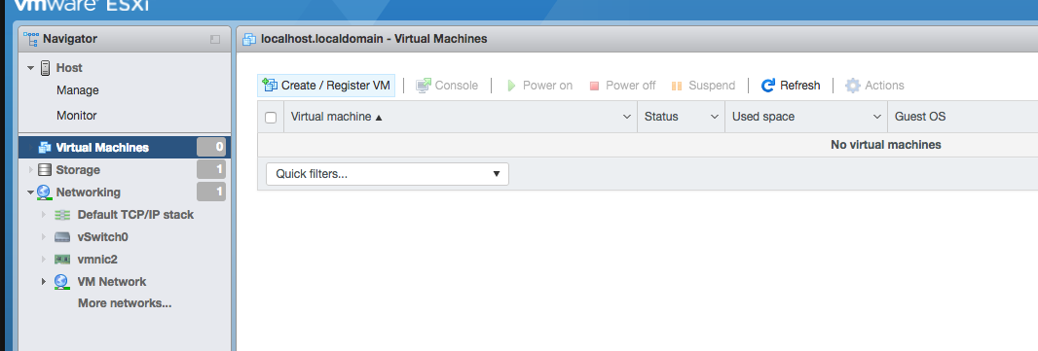Viewport: 1038px width, 351px height.
Task: Click the VM Network globe icon
Action: pos(61,282)
